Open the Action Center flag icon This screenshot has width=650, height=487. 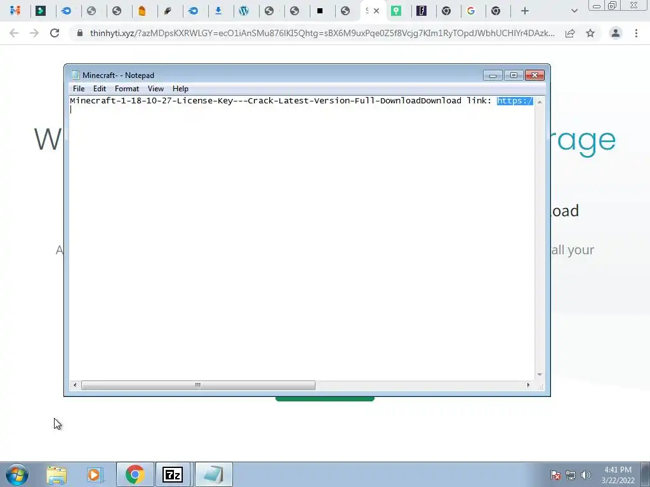(555, 475)
